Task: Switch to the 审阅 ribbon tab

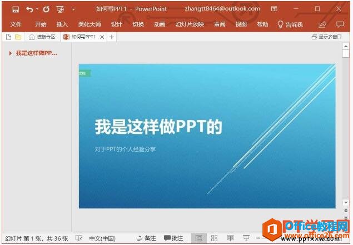Action: pyautogui.click(x=220, y=24)
